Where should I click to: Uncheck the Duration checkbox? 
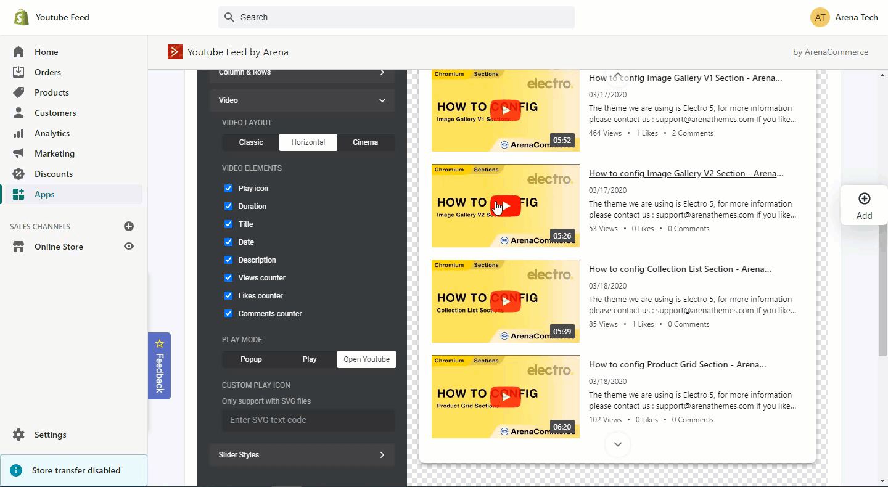coord(228,206)
